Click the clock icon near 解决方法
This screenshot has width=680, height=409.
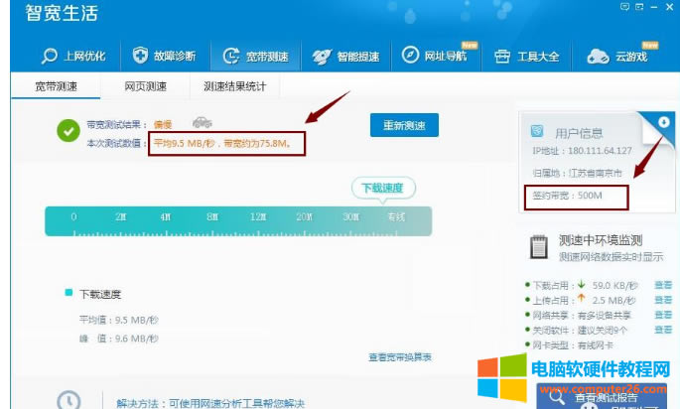pyautogui.click(x=68, y=401)
